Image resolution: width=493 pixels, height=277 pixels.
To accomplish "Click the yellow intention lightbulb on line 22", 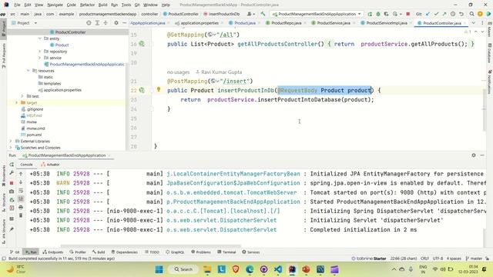I will click(159, 89).
